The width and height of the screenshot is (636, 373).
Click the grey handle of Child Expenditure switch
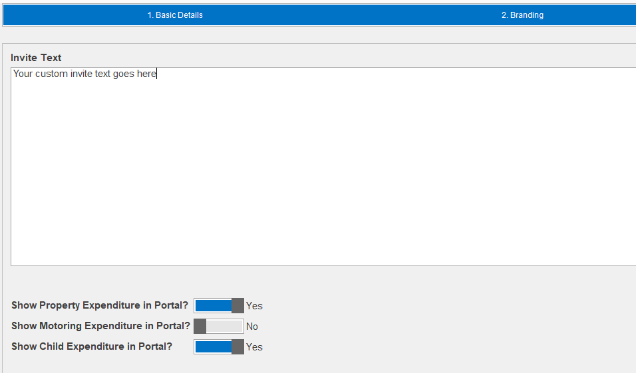tap(238, 346)
